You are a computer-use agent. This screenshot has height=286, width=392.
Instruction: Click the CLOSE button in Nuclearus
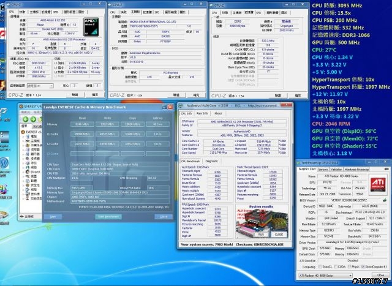(x=279, y=235)
